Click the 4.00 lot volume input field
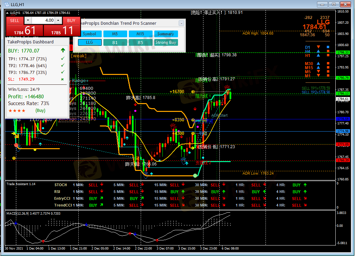The height and width of the screenshot is (256, 355). click(x=43, y=20)
